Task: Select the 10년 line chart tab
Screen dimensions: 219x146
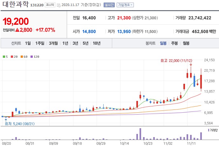Action: pos(97,43)
